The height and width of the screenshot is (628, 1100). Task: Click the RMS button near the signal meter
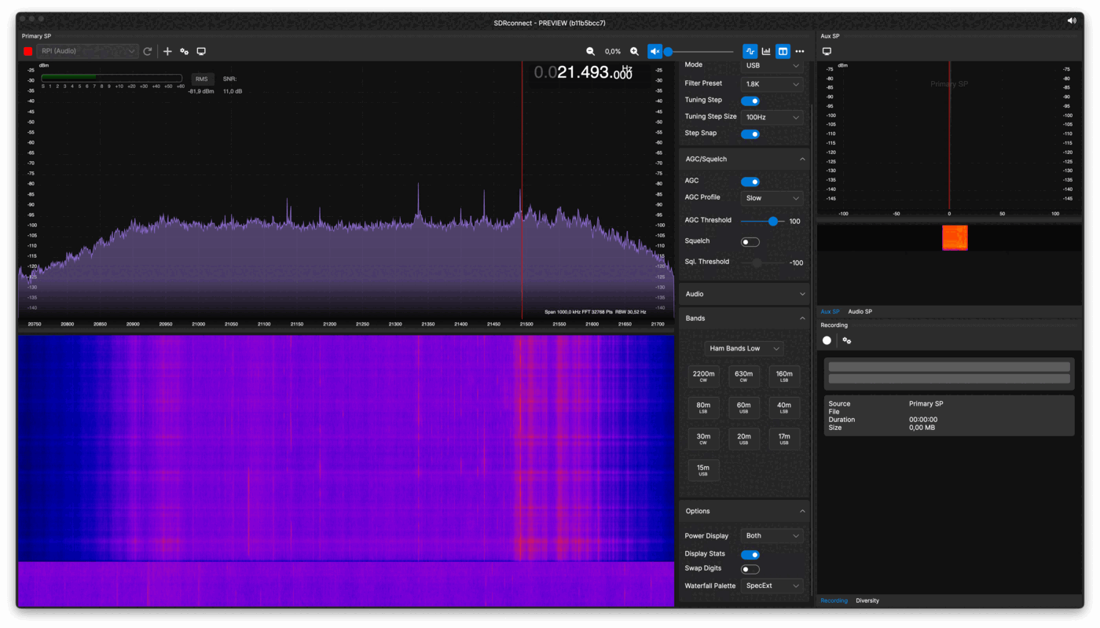click(202, 79)
